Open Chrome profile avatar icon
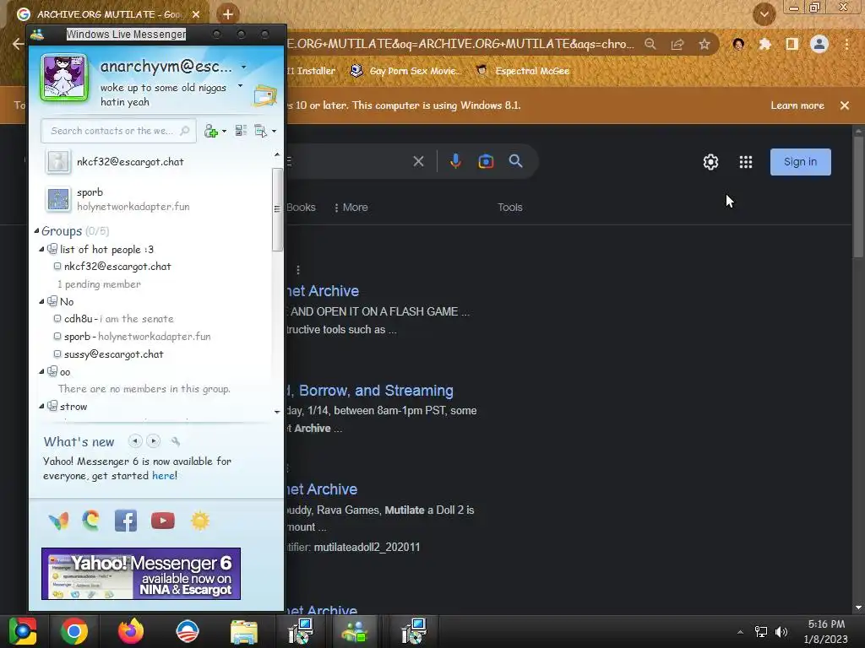The height and width of the screenshot is (648, 865). [x=819, y=44]
